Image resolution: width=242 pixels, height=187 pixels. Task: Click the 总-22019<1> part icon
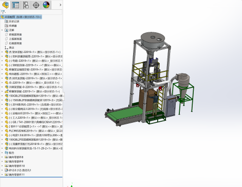click(x=7, y=83)
